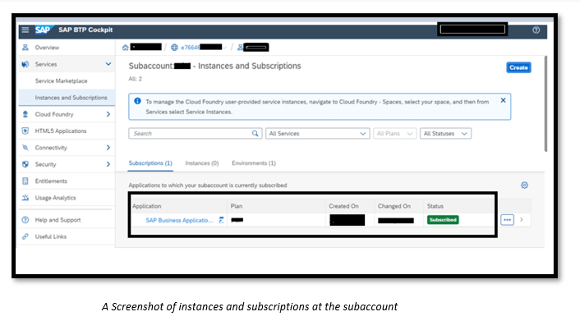
Task: Expand the Connectivity submenu arrow
Action: [108, 148]
